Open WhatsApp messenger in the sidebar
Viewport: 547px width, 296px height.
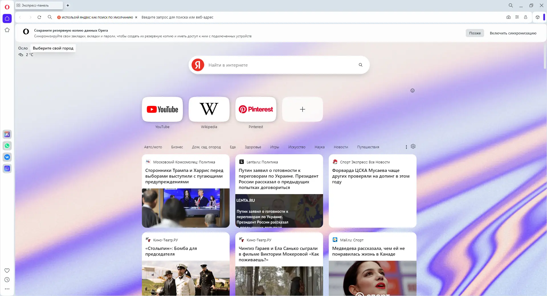(7, 146)
